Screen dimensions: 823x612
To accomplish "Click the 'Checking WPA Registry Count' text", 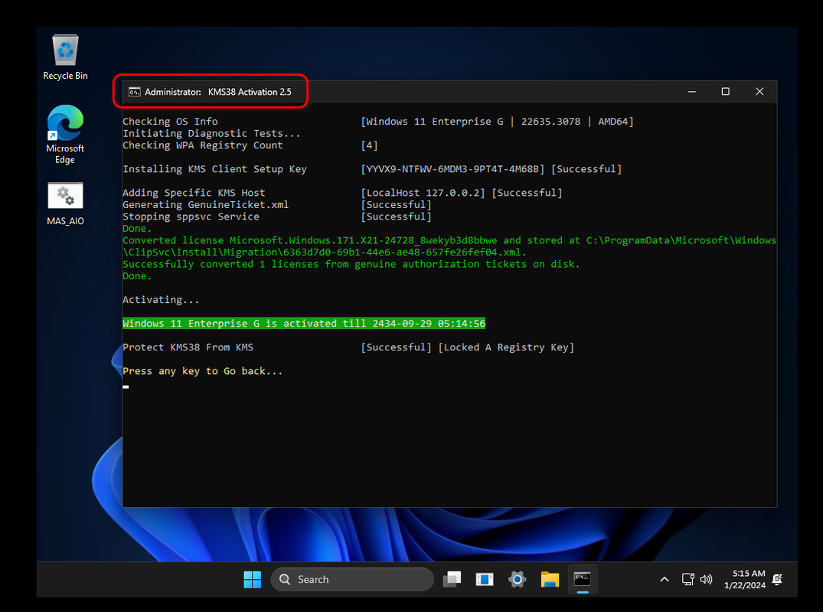I will tap(203, 145).
